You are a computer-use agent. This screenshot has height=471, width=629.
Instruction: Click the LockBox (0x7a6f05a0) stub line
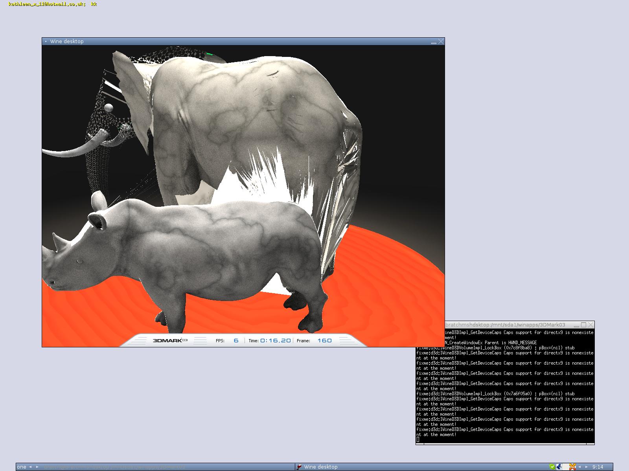pyautogui.click(x=495, y=394)
